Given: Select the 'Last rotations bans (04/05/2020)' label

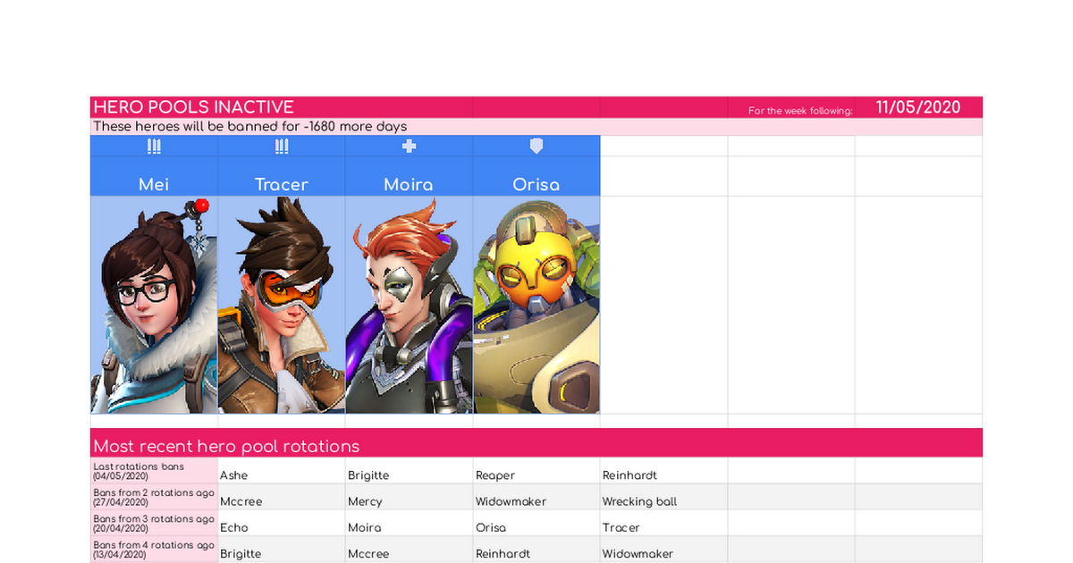Looking at the screenshot, I should pos(154,471).
